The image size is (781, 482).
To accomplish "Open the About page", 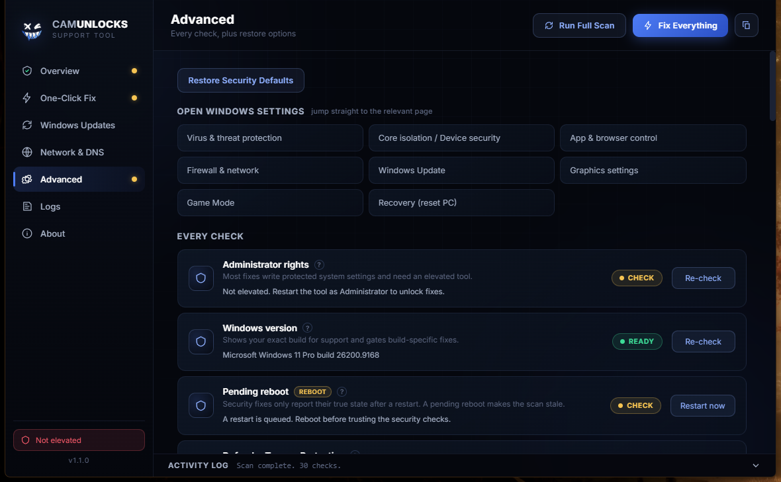I will [79, 233].
